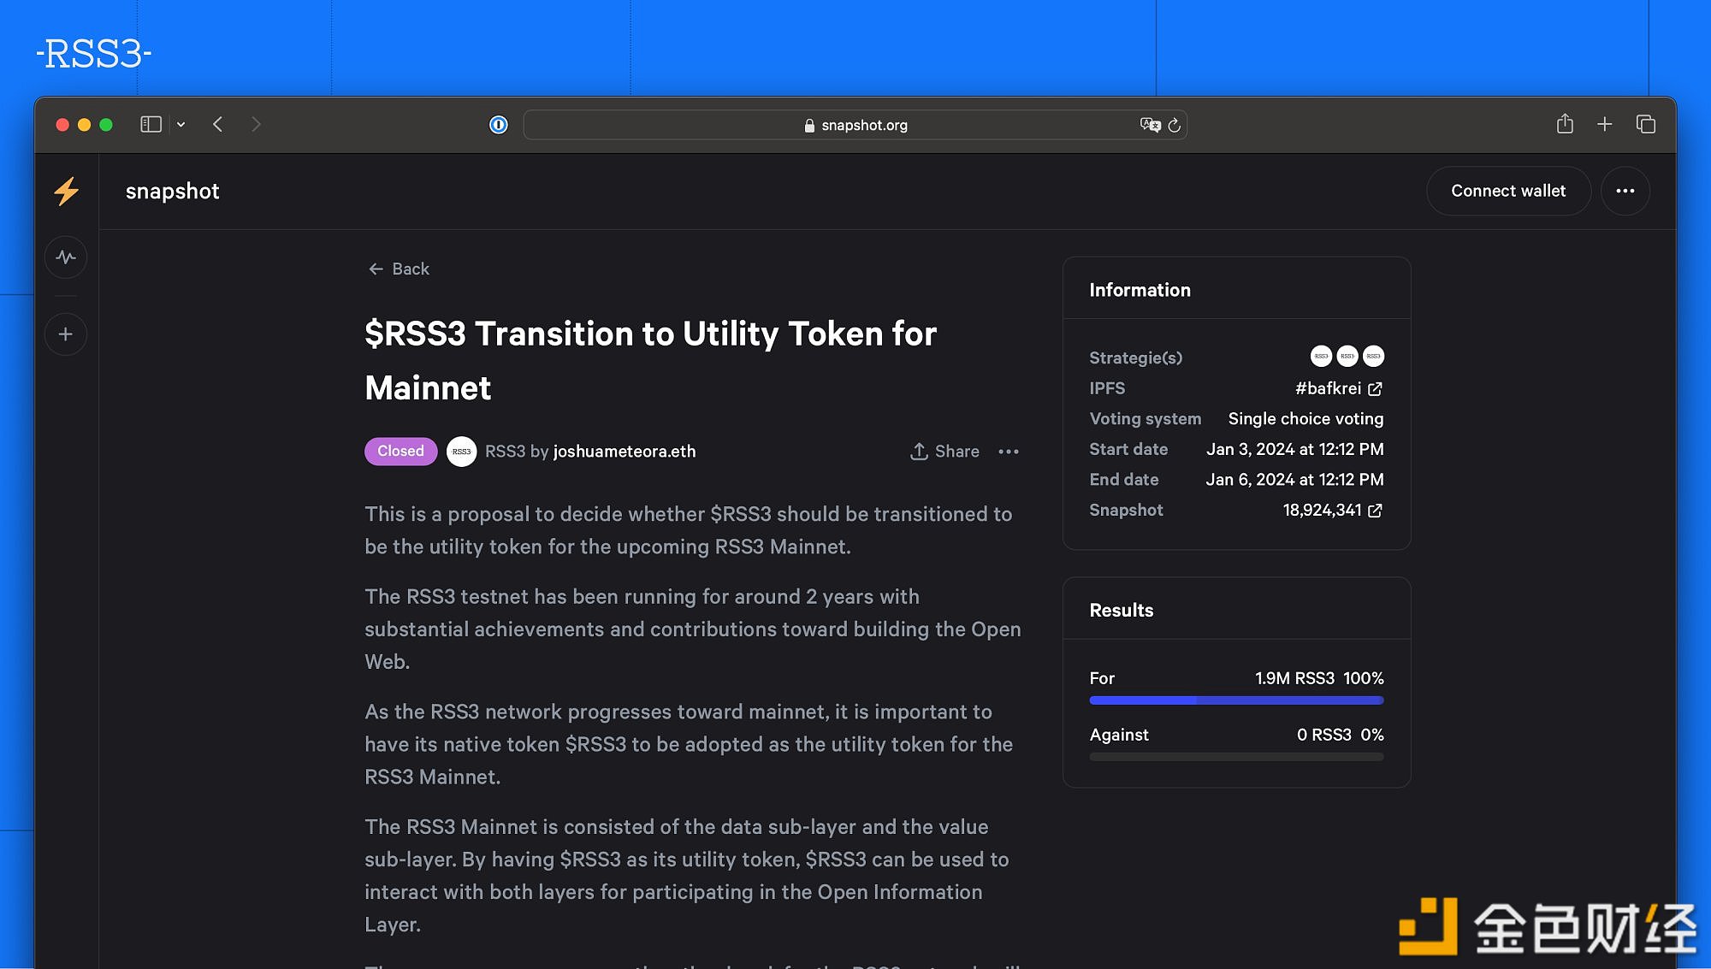
Task: Click the Snapshot lightning bolt logo
Action: click(67, 191)
